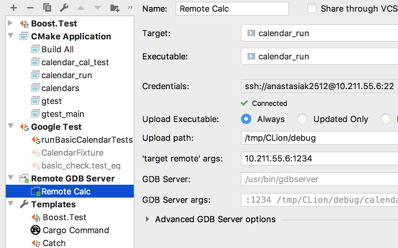Image resolution: width=398 pixels, height=248 pixels.
Task: Select runBasicCalendarTests under Google Test
Action: [87, 140]
